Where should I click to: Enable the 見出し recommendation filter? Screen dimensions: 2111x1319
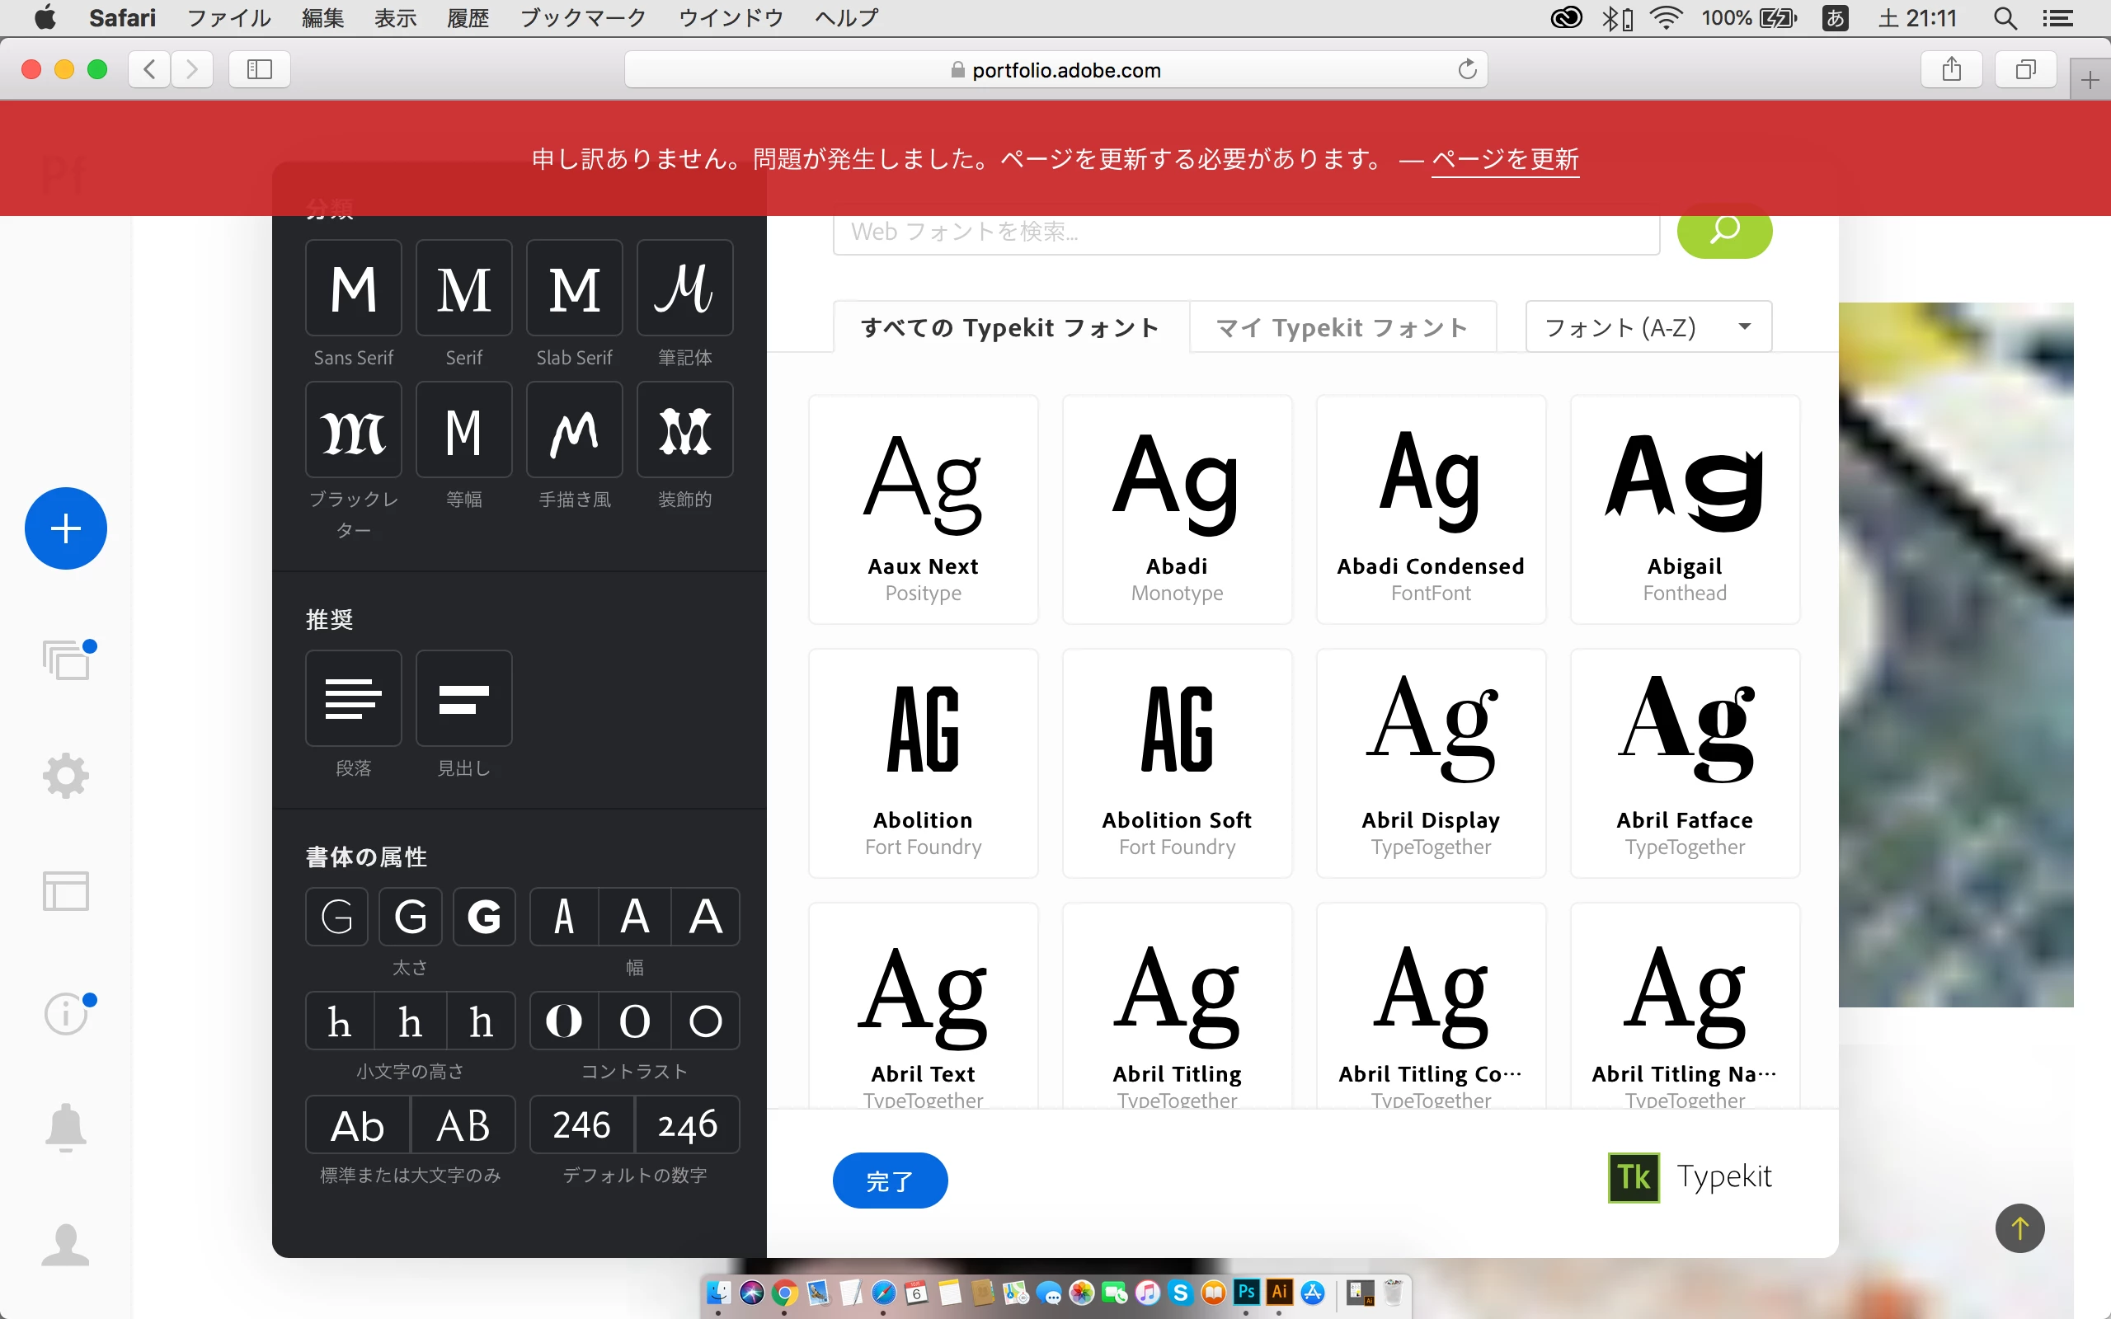463,699
